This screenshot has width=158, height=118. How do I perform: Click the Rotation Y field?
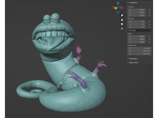137,24
